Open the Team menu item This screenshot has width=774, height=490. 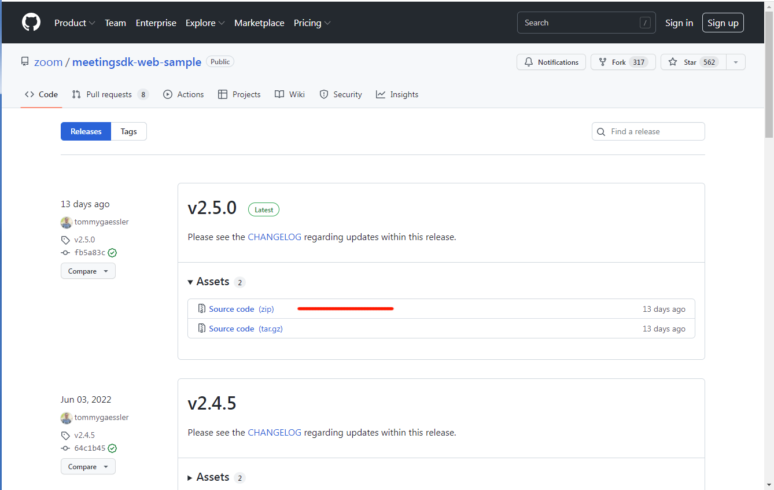pos(115,23)
